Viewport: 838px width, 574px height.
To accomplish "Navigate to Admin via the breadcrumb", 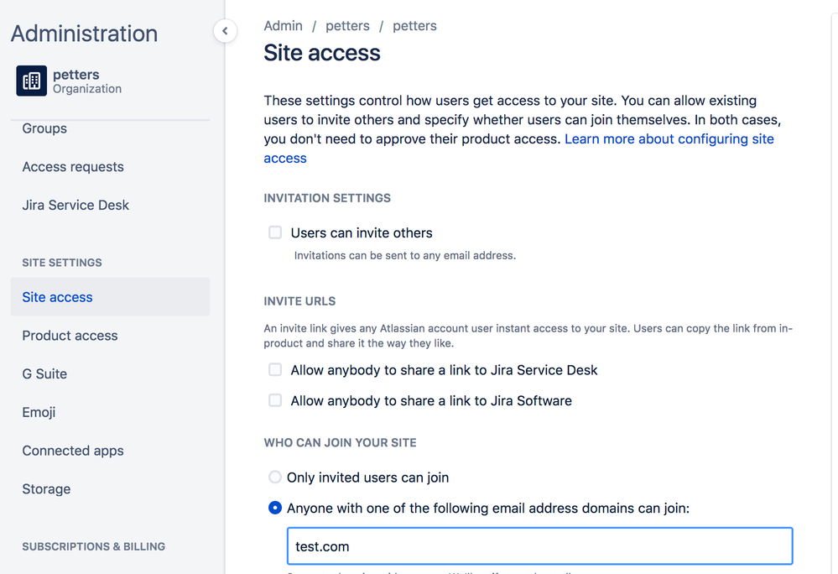I will pyautogui.click(x=283, y=25).
